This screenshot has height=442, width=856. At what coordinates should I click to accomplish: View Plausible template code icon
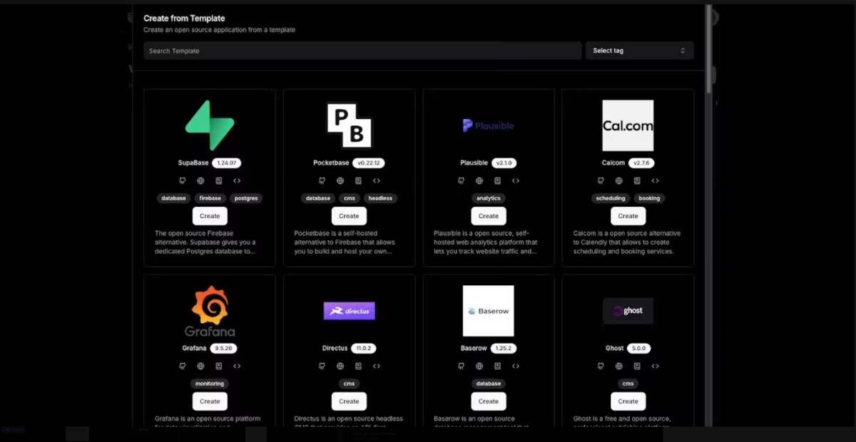516,181
